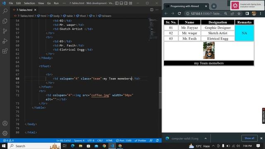
Task: Click the taskbar Search box
Action: [34, 146]
